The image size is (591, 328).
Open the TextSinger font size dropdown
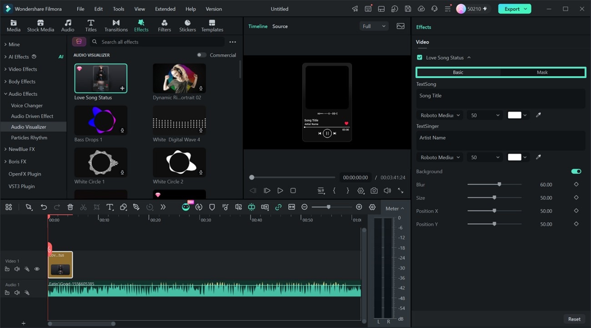[485, 157]
